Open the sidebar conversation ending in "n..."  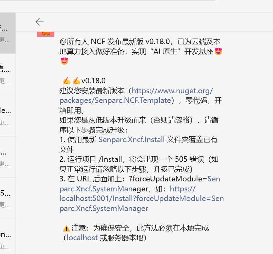pyautogui.click(x=8, y=237)
